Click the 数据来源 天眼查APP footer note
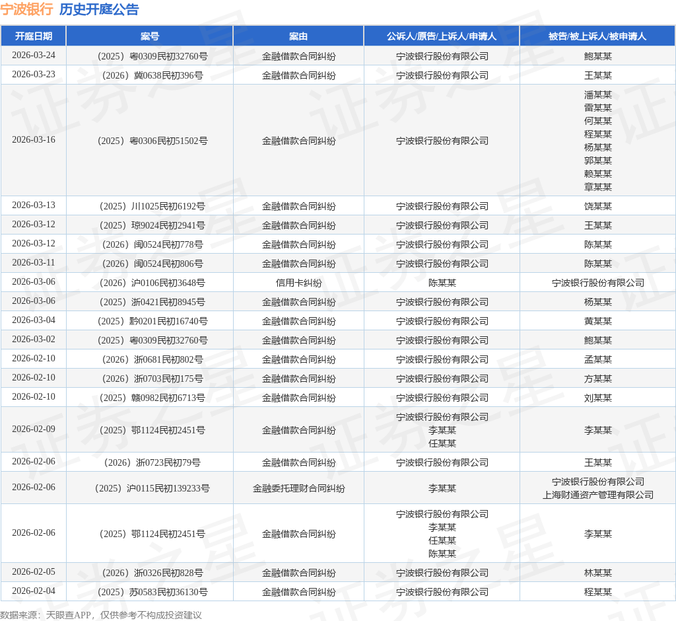This screenshot has width=676, height=621. [101, 615]
